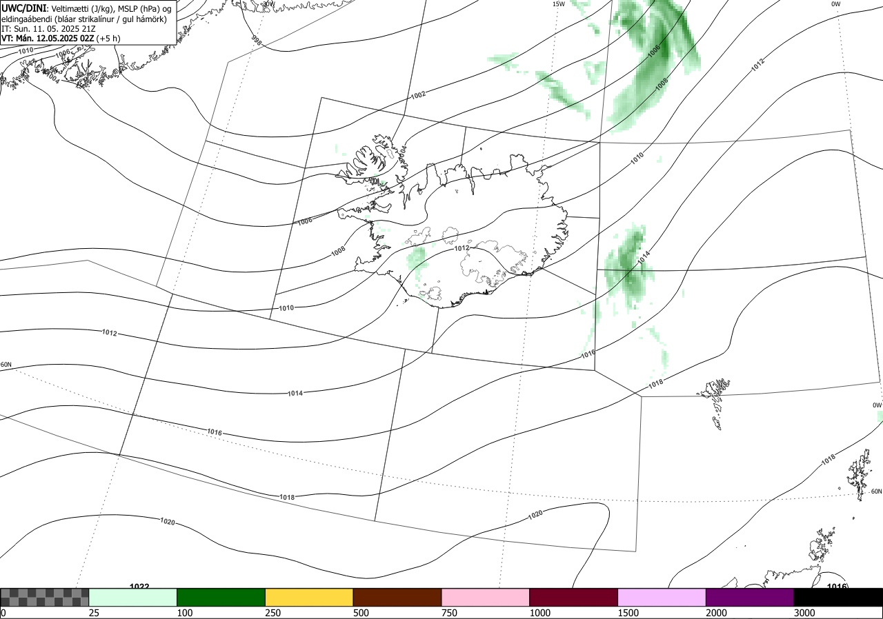
Task: Click legend value label 1500
Action: 628,613
